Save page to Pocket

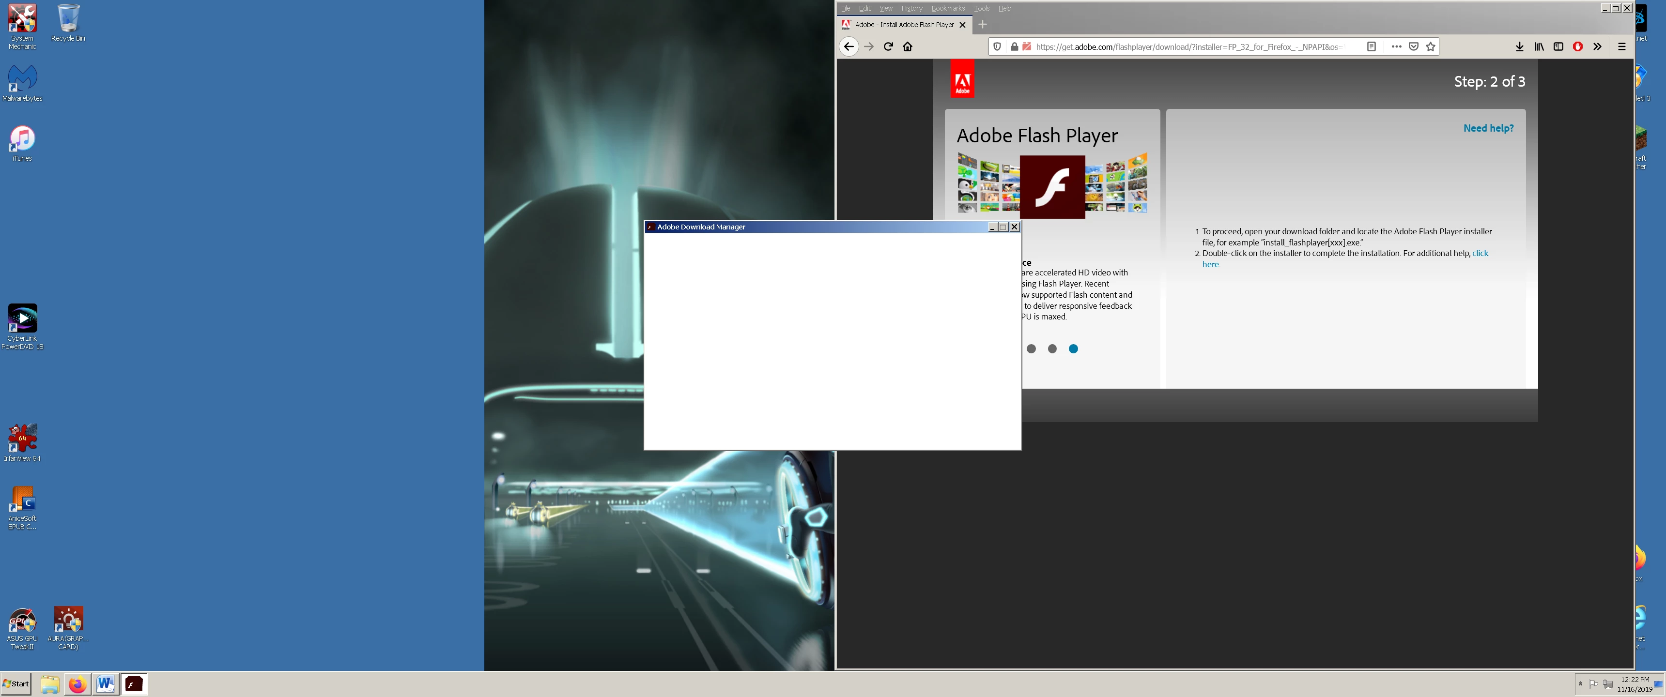coord(1414,46)
